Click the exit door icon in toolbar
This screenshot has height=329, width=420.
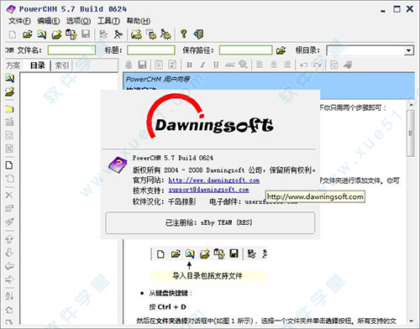198,34
